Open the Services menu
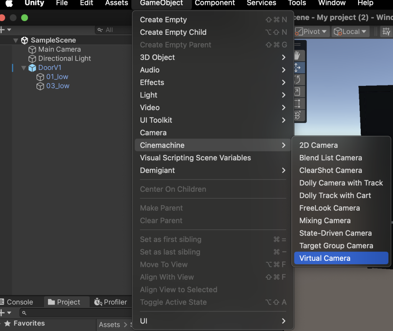Viewport: 393px width, 331px height. (x=261, y=3)
